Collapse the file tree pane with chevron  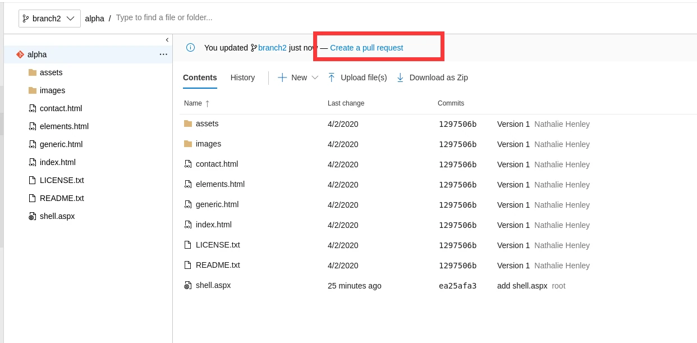tap(167, 40)
